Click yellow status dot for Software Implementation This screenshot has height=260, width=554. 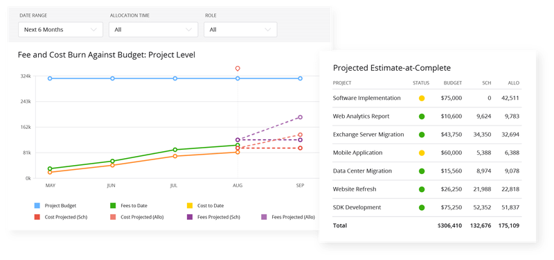422,98
